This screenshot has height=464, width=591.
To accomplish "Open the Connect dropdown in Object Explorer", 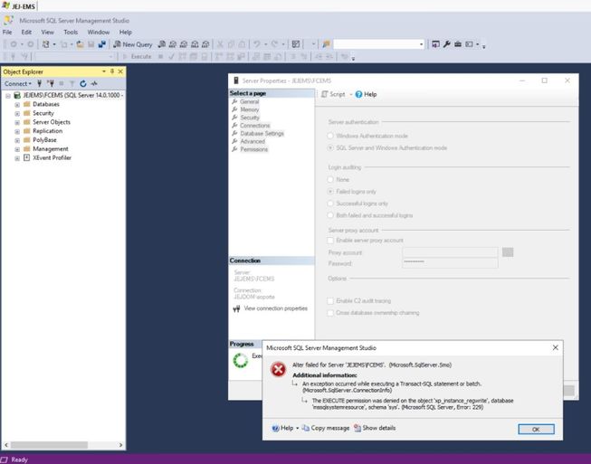I will coord(18,83).
